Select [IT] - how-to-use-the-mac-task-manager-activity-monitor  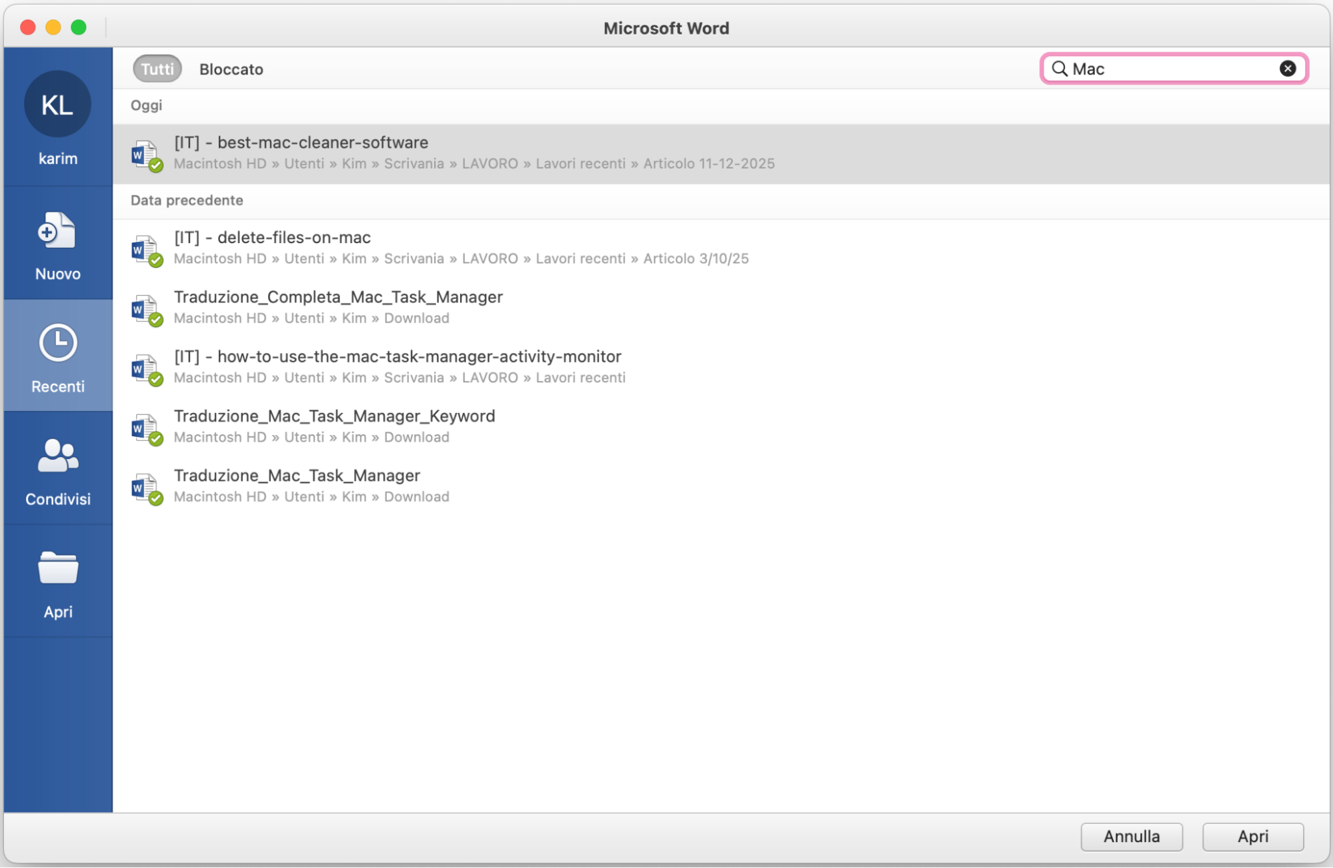click(x=721, y=367)
